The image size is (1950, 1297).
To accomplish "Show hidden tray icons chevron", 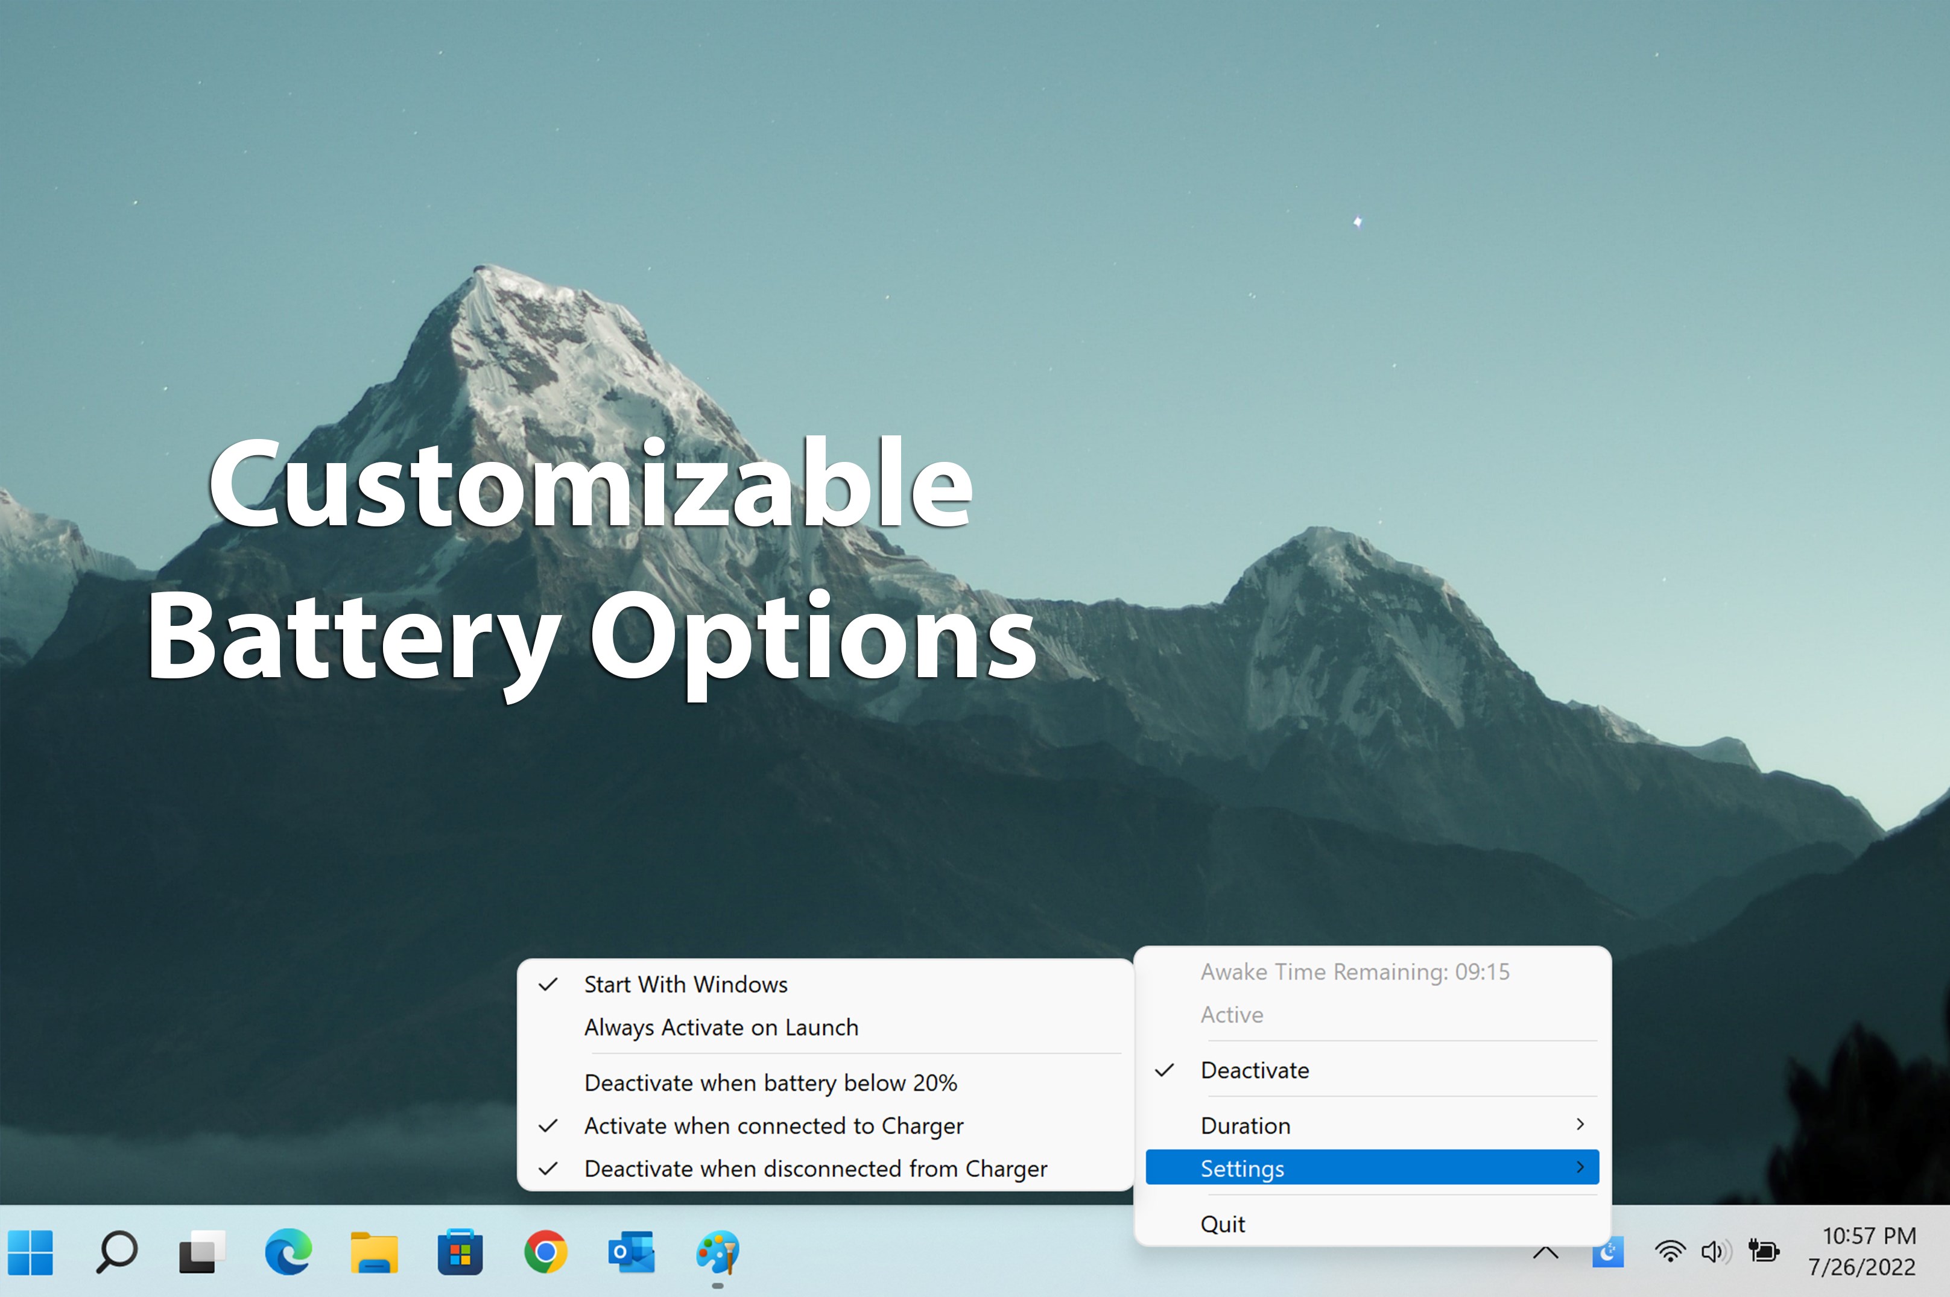I will click(x=1545, y=1252).
